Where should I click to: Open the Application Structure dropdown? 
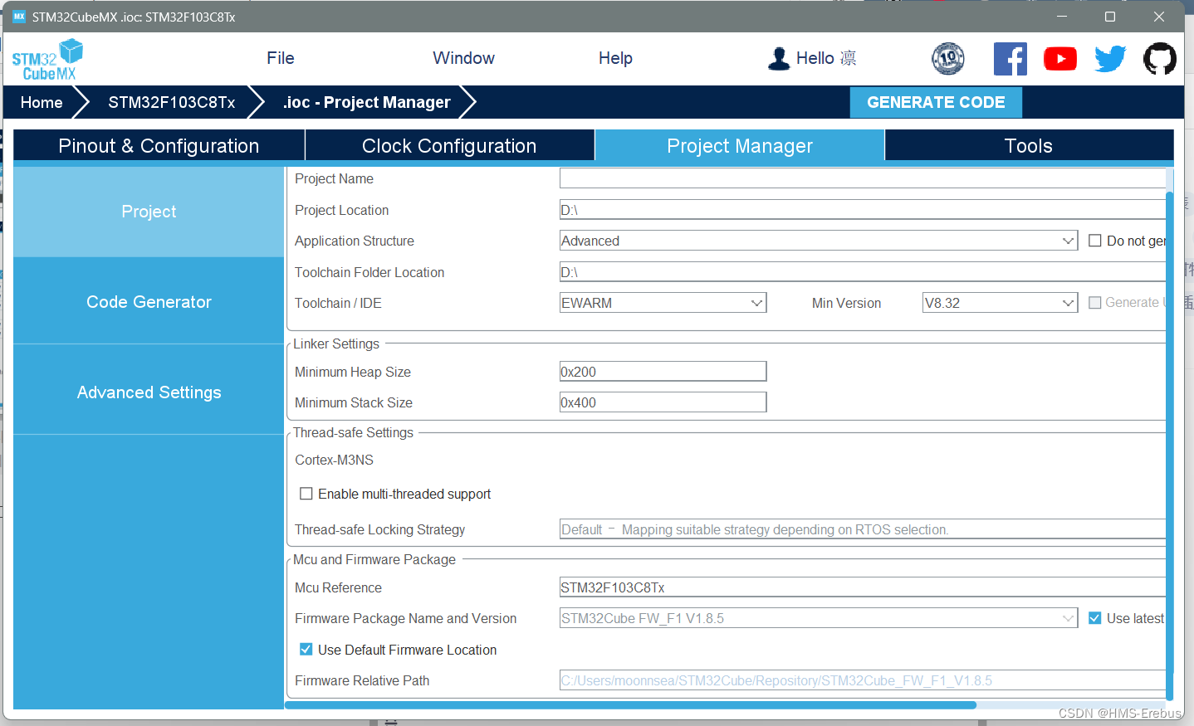coord(819,241)
